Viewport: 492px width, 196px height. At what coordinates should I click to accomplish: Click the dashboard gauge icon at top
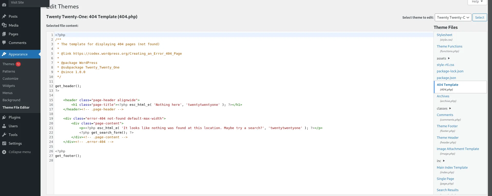tap(4, 4)
